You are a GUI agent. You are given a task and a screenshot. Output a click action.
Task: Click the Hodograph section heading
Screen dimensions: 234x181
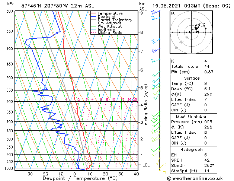tap(192, 149)
